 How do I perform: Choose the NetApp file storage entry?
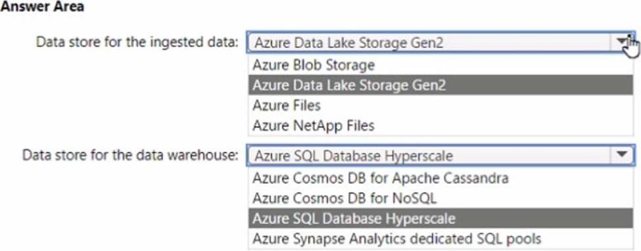pyautogui.click(x=440, y=126)
